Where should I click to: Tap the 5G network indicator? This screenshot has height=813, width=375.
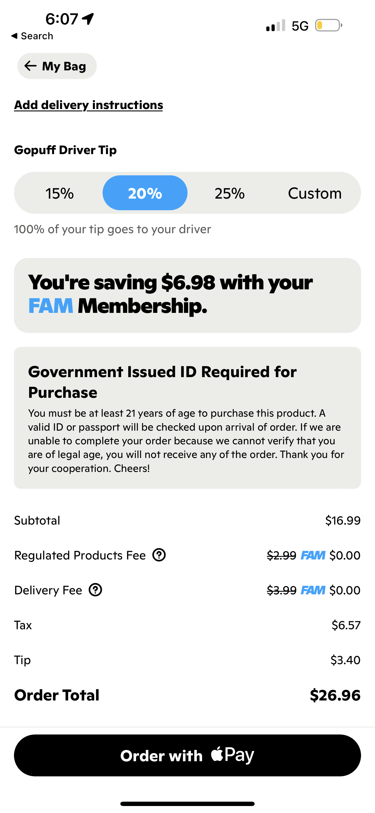(300, 26)
